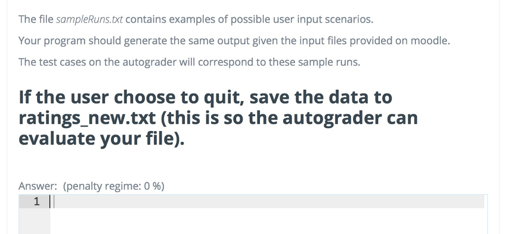505x234 pixels.
Task: Click the bold 'If the user choose' heading text
Action: coord(99,98)
